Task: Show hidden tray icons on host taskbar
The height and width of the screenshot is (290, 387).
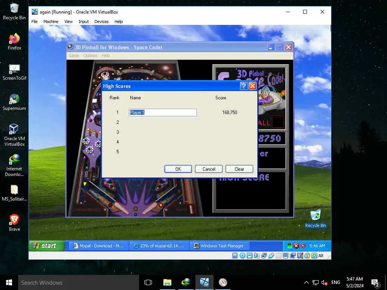Action: coord(306,282)
